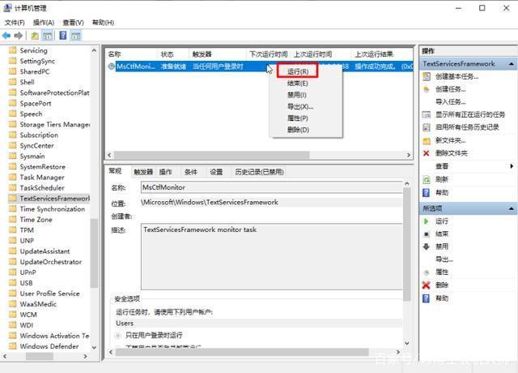
Task: Click the Back arrow toolbar icon
Action: (6, 36)
